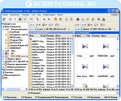Switch to brief file names view icon
This screenshot has height=101, width=121.
(10, 19)
